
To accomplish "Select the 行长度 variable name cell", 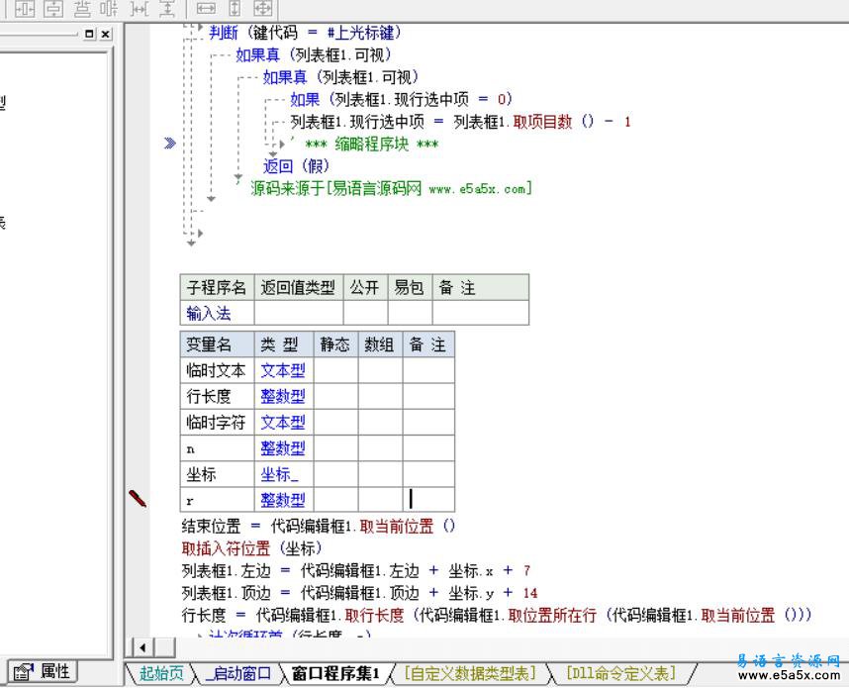I will tap(217, 397).
